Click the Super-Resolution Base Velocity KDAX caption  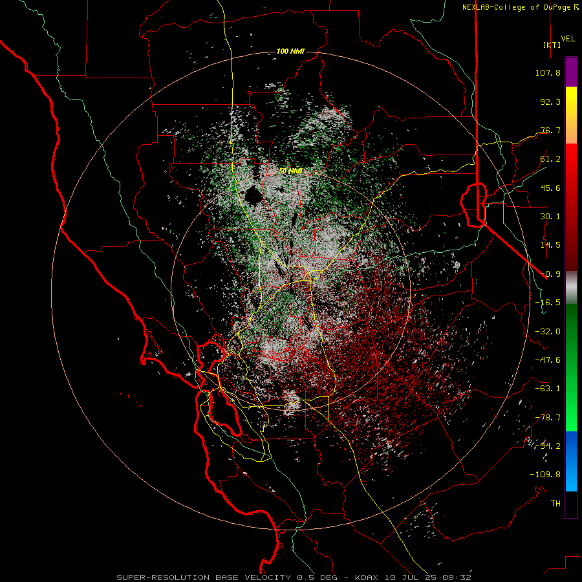point(294,577)
